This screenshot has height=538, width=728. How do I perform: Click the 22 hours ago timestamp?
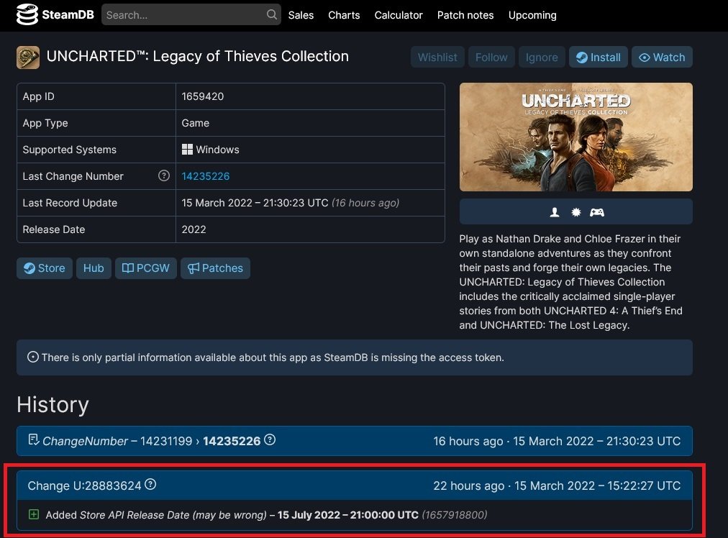(468, 485)
